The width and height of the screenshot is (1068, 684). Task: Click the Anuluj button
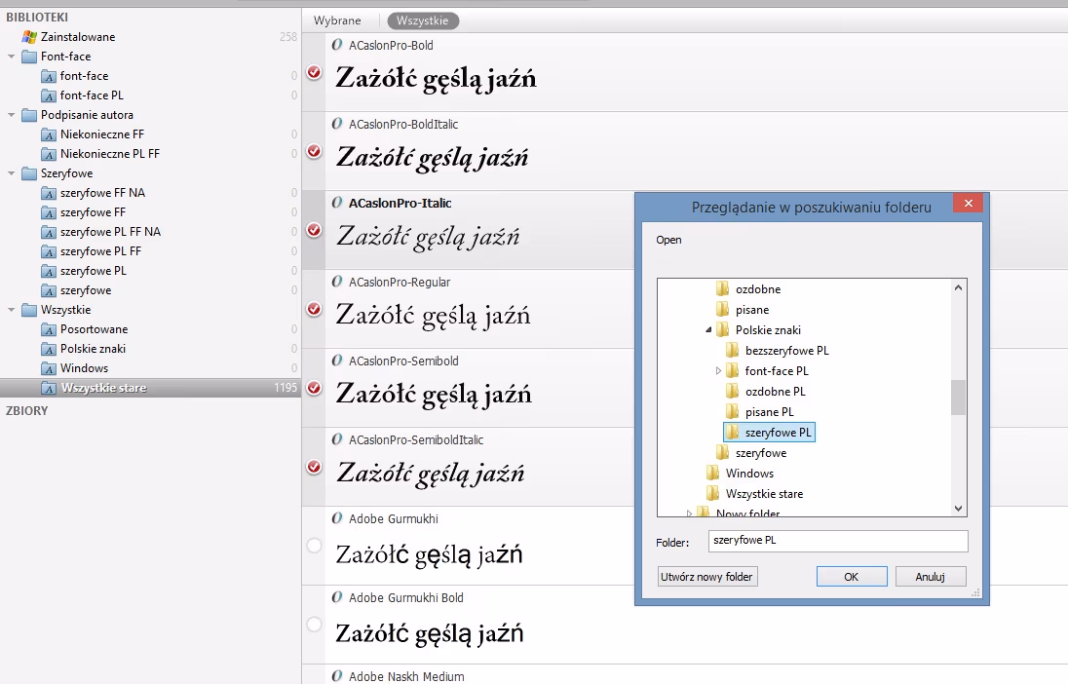click(x=930, y=577)
